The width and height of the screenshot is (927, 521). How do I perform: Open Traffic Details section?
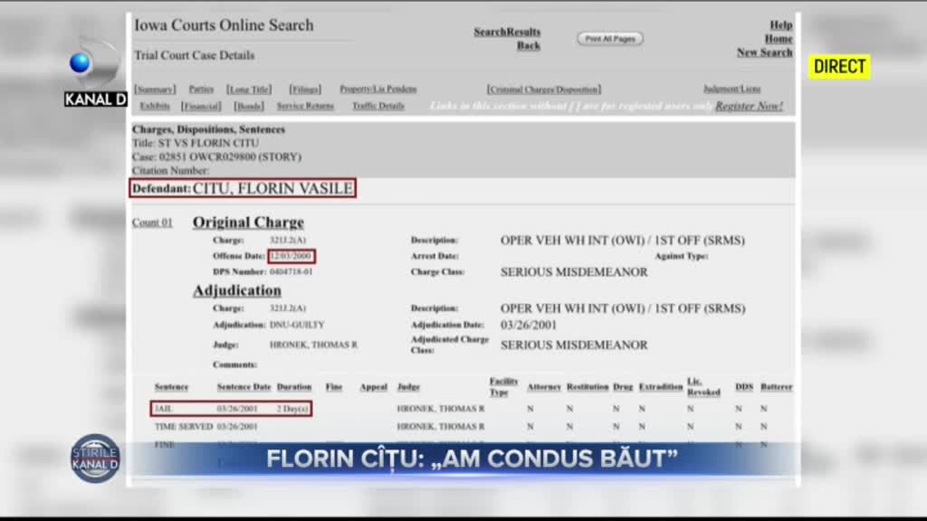377,106
